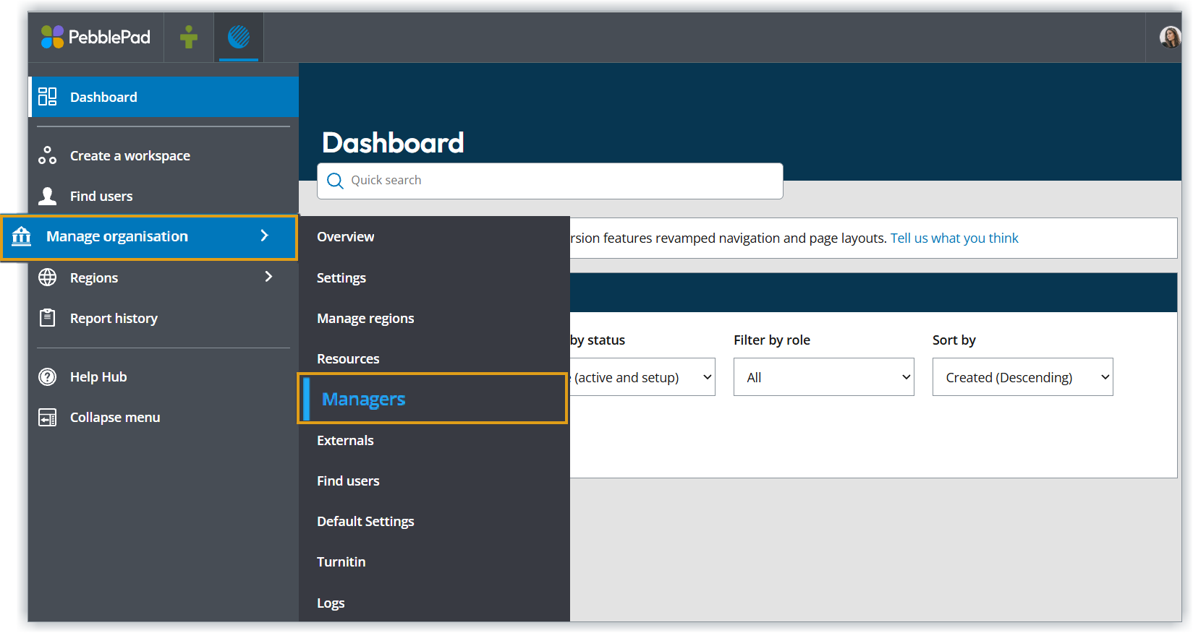Screen dimensions: 1193x633
Task: Open the green Pebble+ app icon
Action: (x=189, y=37)
